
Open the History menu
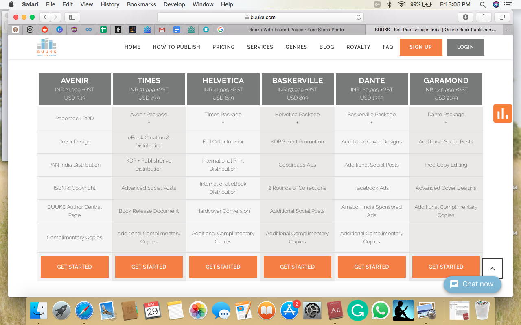[110, 4]
